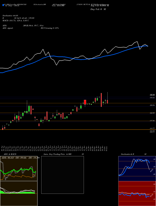Click the 128.54 price level label
Screen dimensions: 156x206
pos(153,105)
